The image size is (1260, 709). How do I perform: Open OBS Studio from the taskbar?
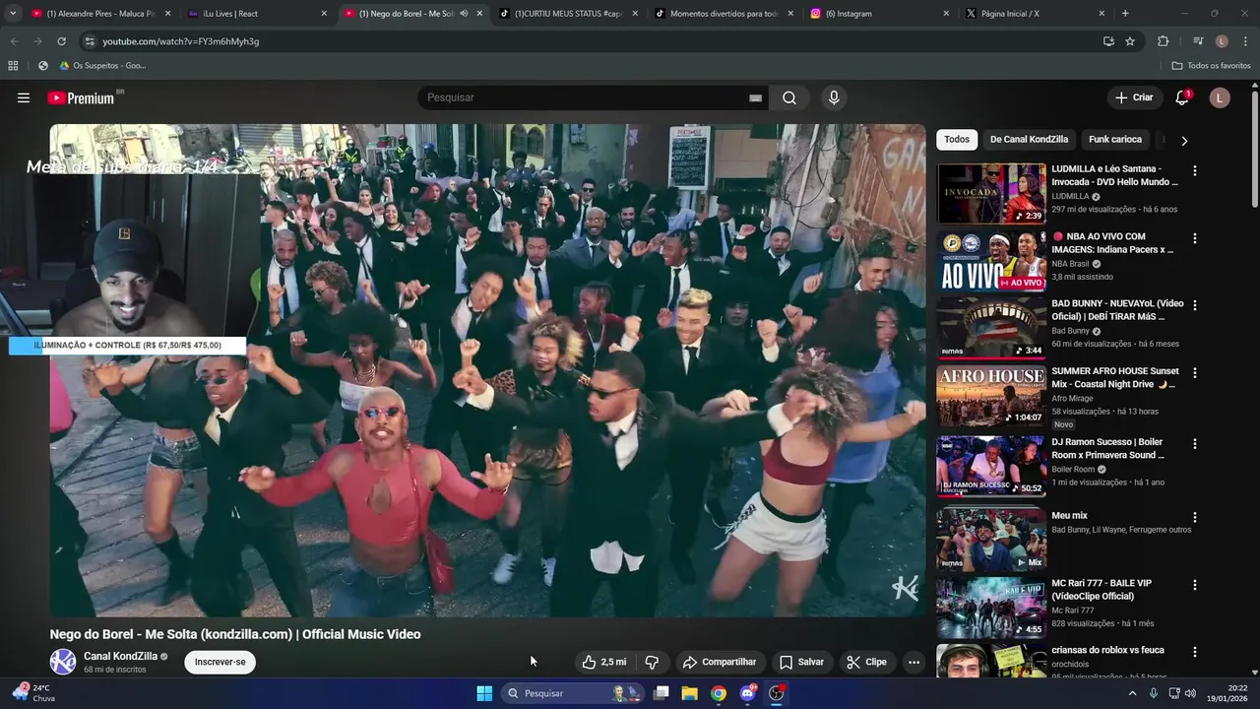point(776,693)
